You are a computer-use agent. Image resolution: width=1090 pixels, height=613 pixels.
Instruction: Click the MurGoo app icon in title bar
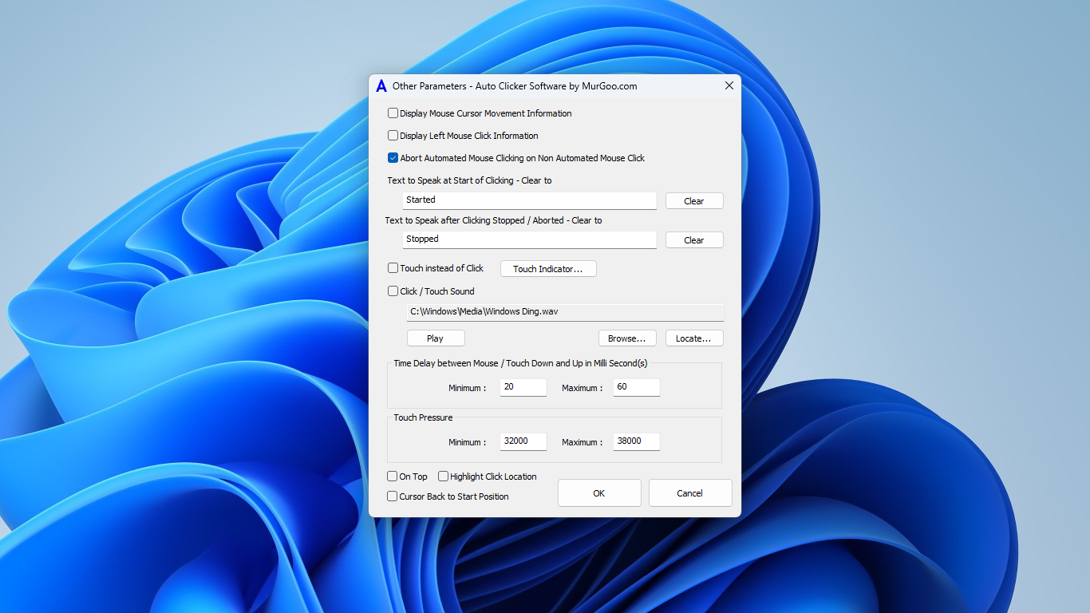tap(380, 85)
